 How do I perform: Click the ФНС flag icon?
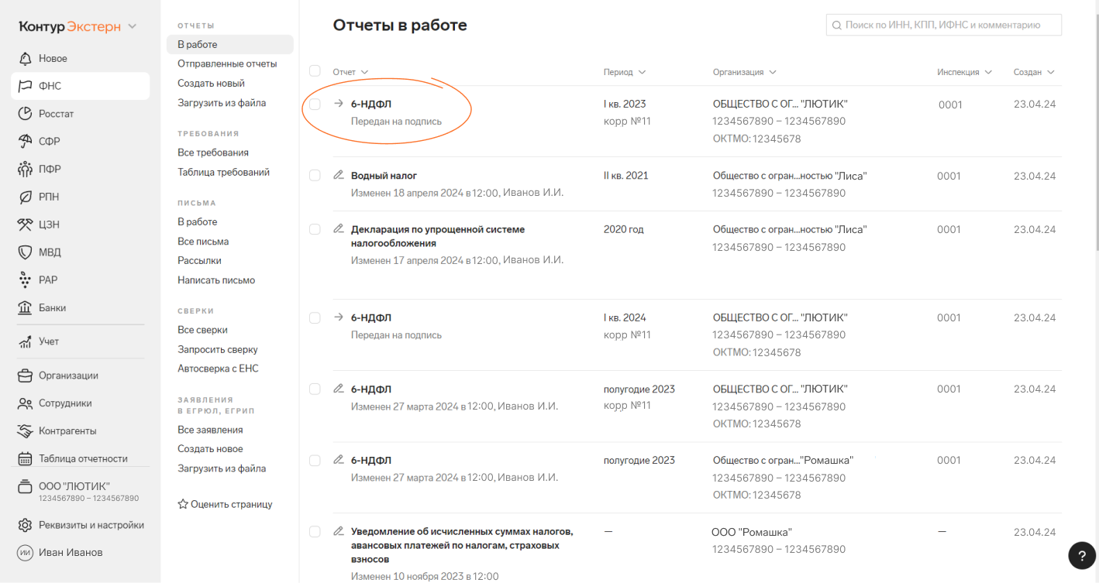tap(25, 86)
